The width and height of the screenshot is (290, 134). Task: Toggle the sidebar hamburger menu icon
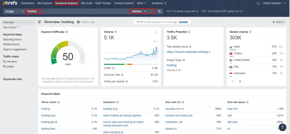click(x=40, y=22)
